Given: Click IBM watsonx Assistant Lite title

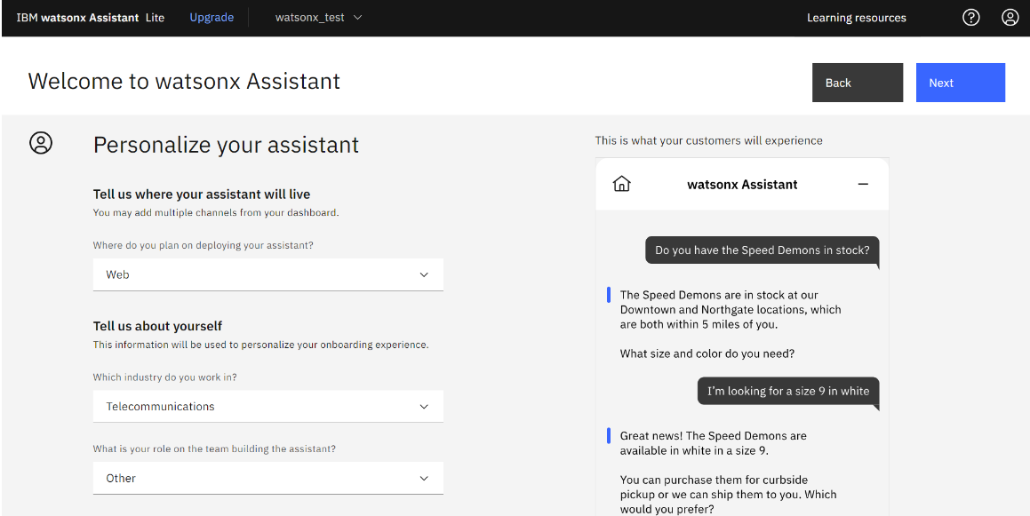Looking at the screenshot, I should (x=91, y=18).
